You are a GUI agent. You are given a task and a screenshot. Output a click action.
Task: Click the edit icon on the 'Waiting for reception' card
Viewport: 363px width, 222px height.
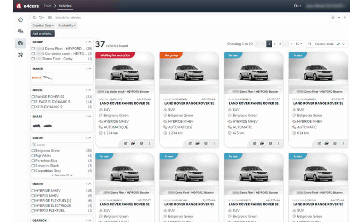pyautogui.click(x=125, y=143)
